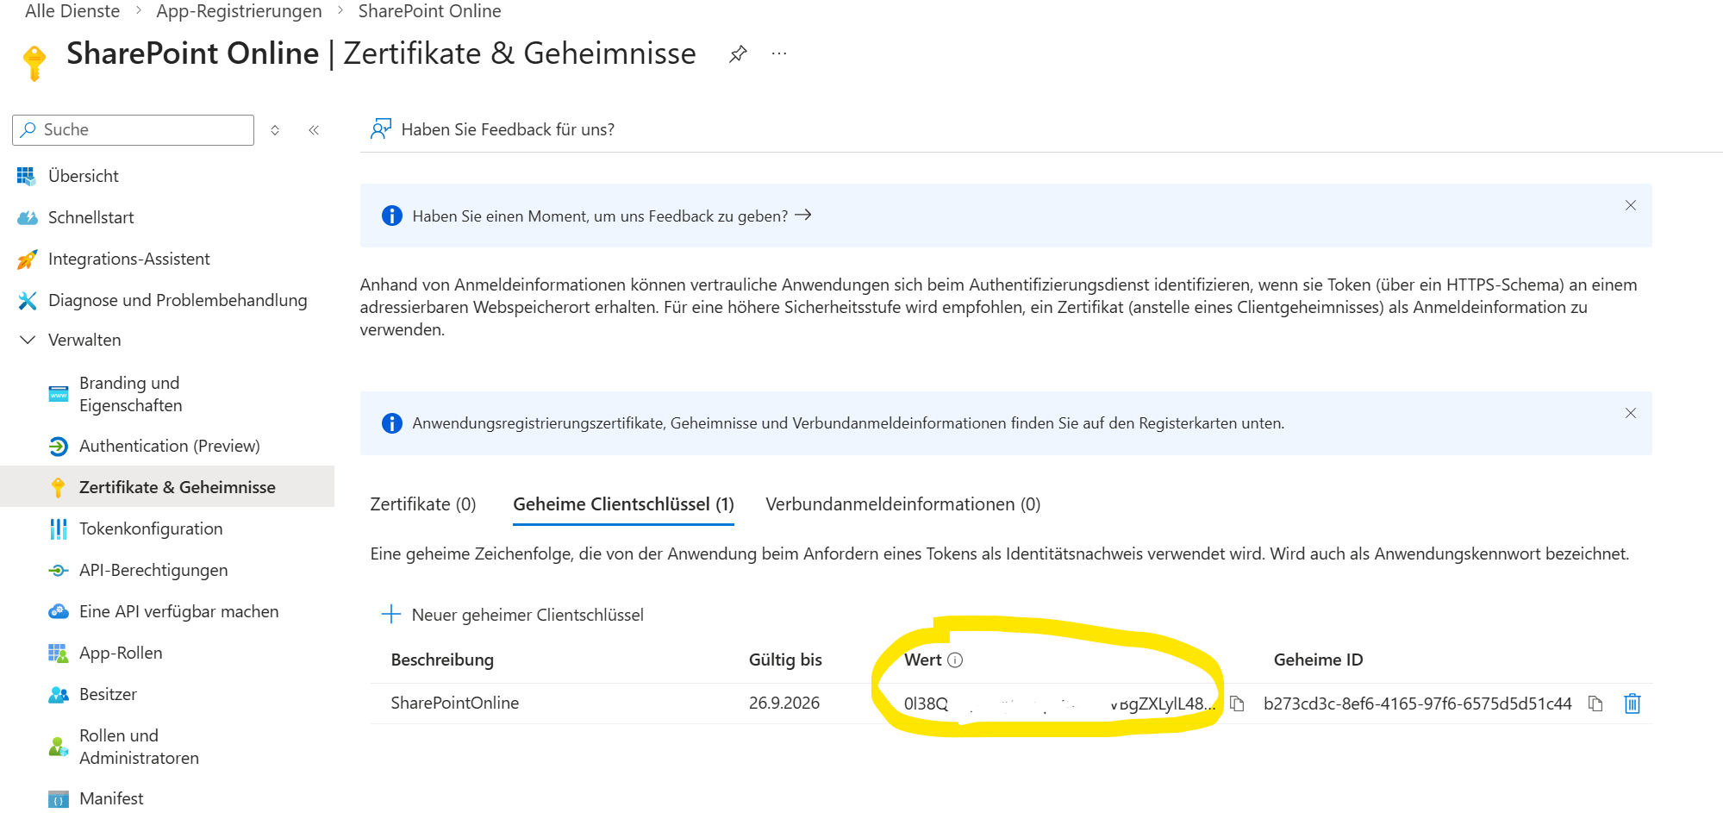Open the more options ellipsis menu
1723x813 pixels.
coord(779,54)
